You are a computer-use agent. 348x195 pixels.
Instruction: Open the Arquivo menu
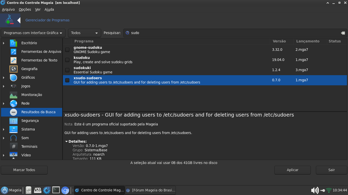(x=8, y=9)
